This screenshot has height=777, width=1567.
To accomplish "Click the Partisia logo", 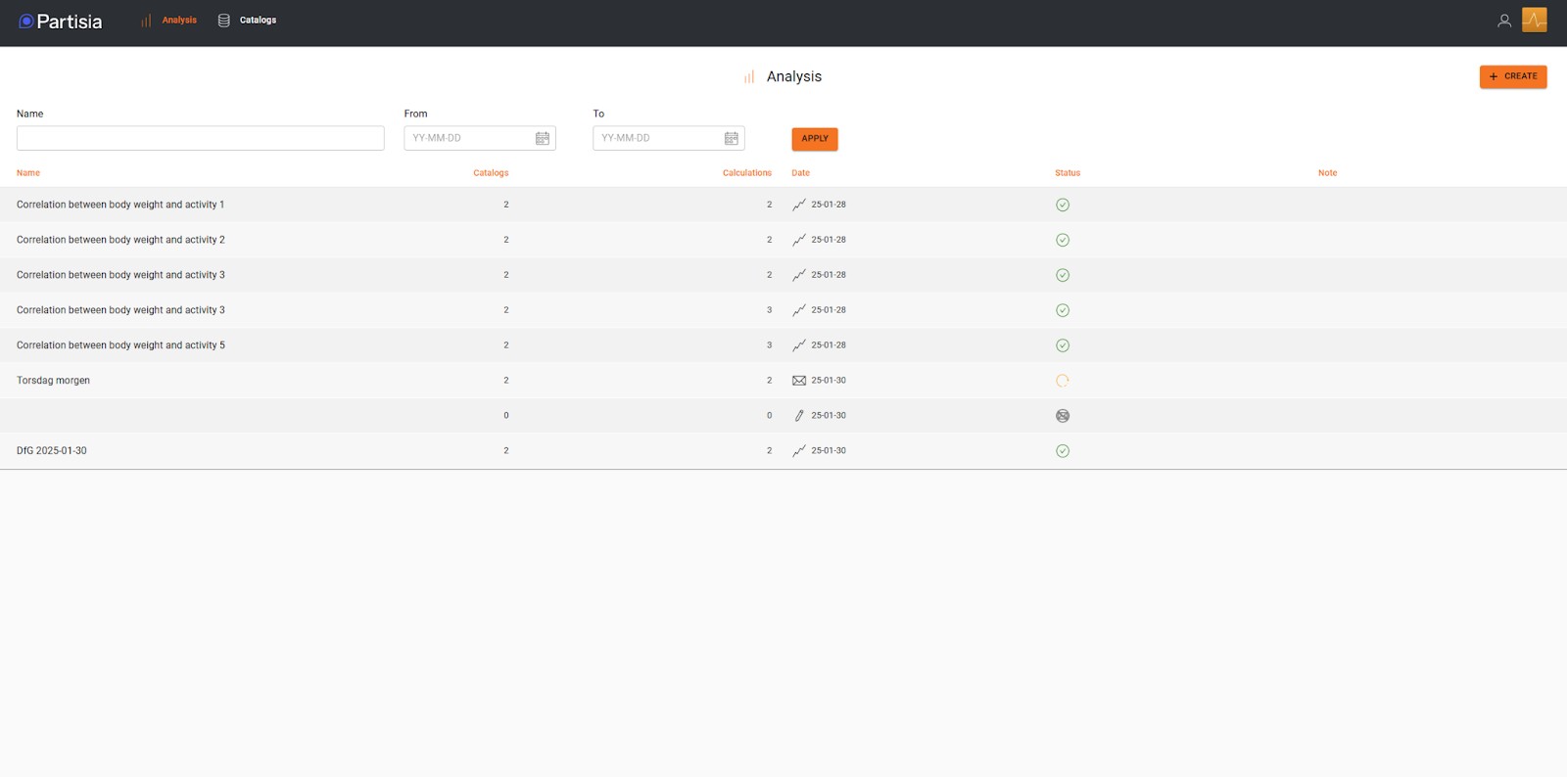I will click(60, 22).
